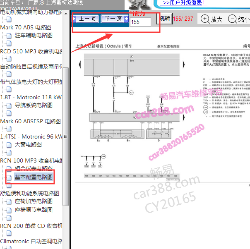Click Climatronic 自动空调电路 entry

(31, 241)
